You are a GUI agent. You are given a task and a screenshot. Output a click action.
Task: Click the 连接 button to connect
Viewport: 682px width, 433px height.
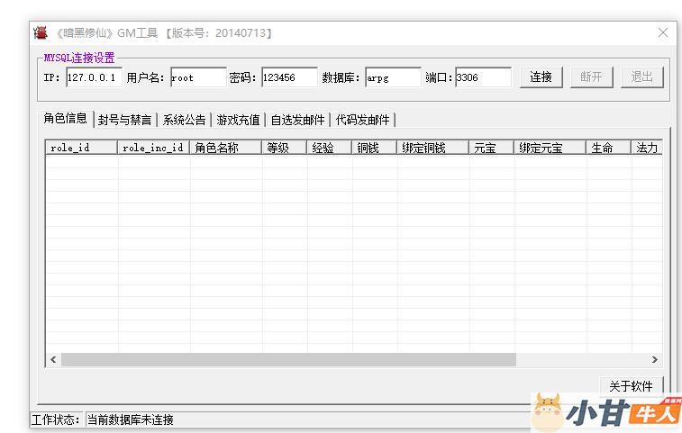pyautogui.click(x=541, y=77)
